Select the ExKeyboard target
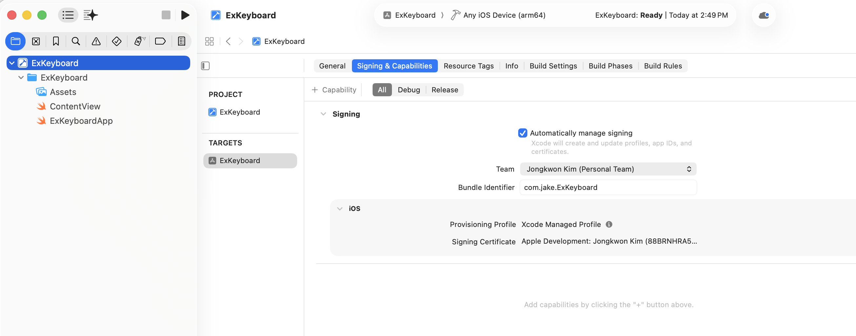The image size is (856, 336). [x=250, y=160]
